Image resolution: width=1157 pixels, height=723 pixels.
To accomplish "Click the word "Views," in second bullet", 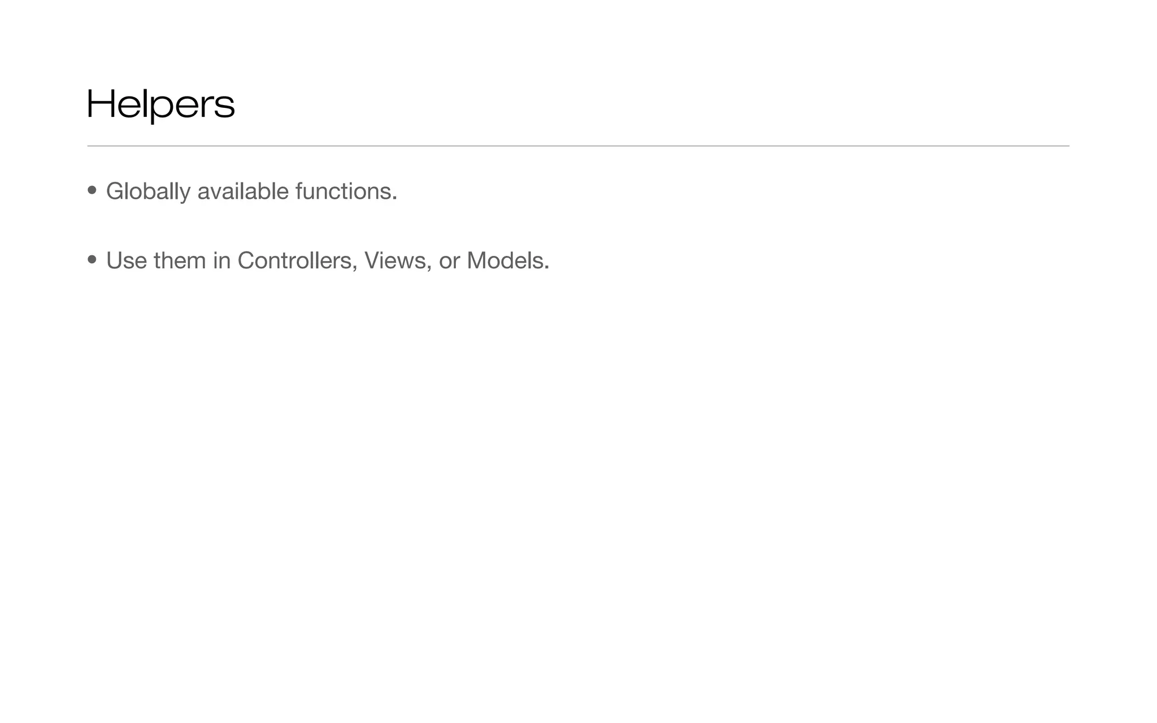I will tap(398, 260).
